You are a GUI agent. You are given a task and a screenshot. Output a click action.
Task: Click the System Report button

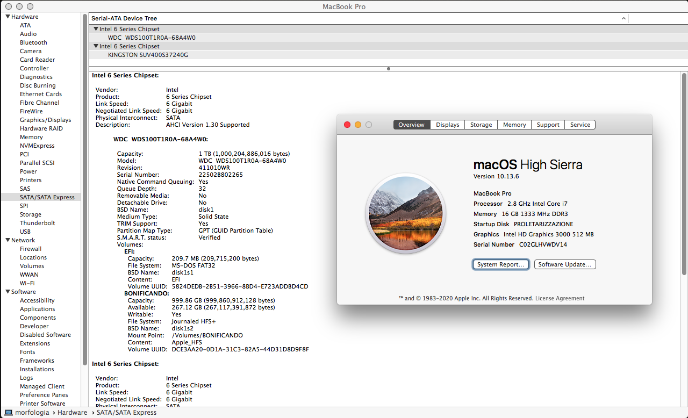[501, 264]
